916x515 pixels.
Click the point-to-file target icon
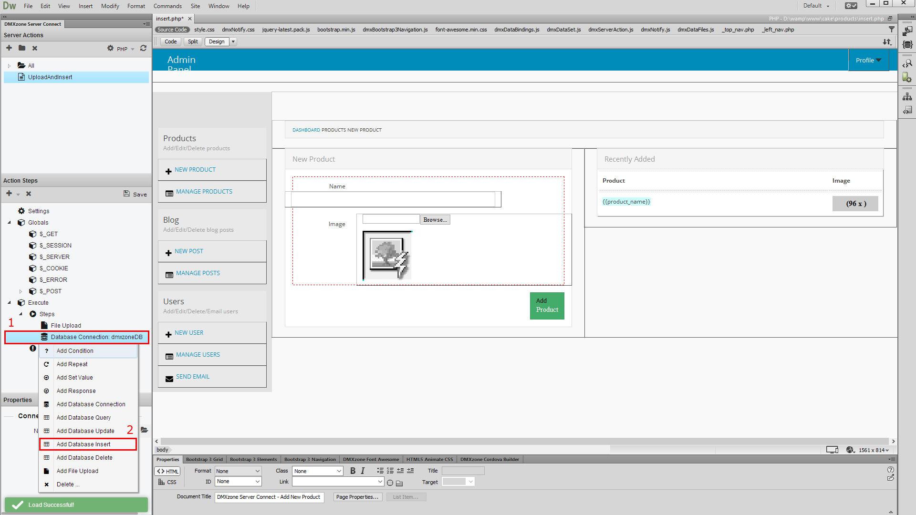click(x=390, y=483)
